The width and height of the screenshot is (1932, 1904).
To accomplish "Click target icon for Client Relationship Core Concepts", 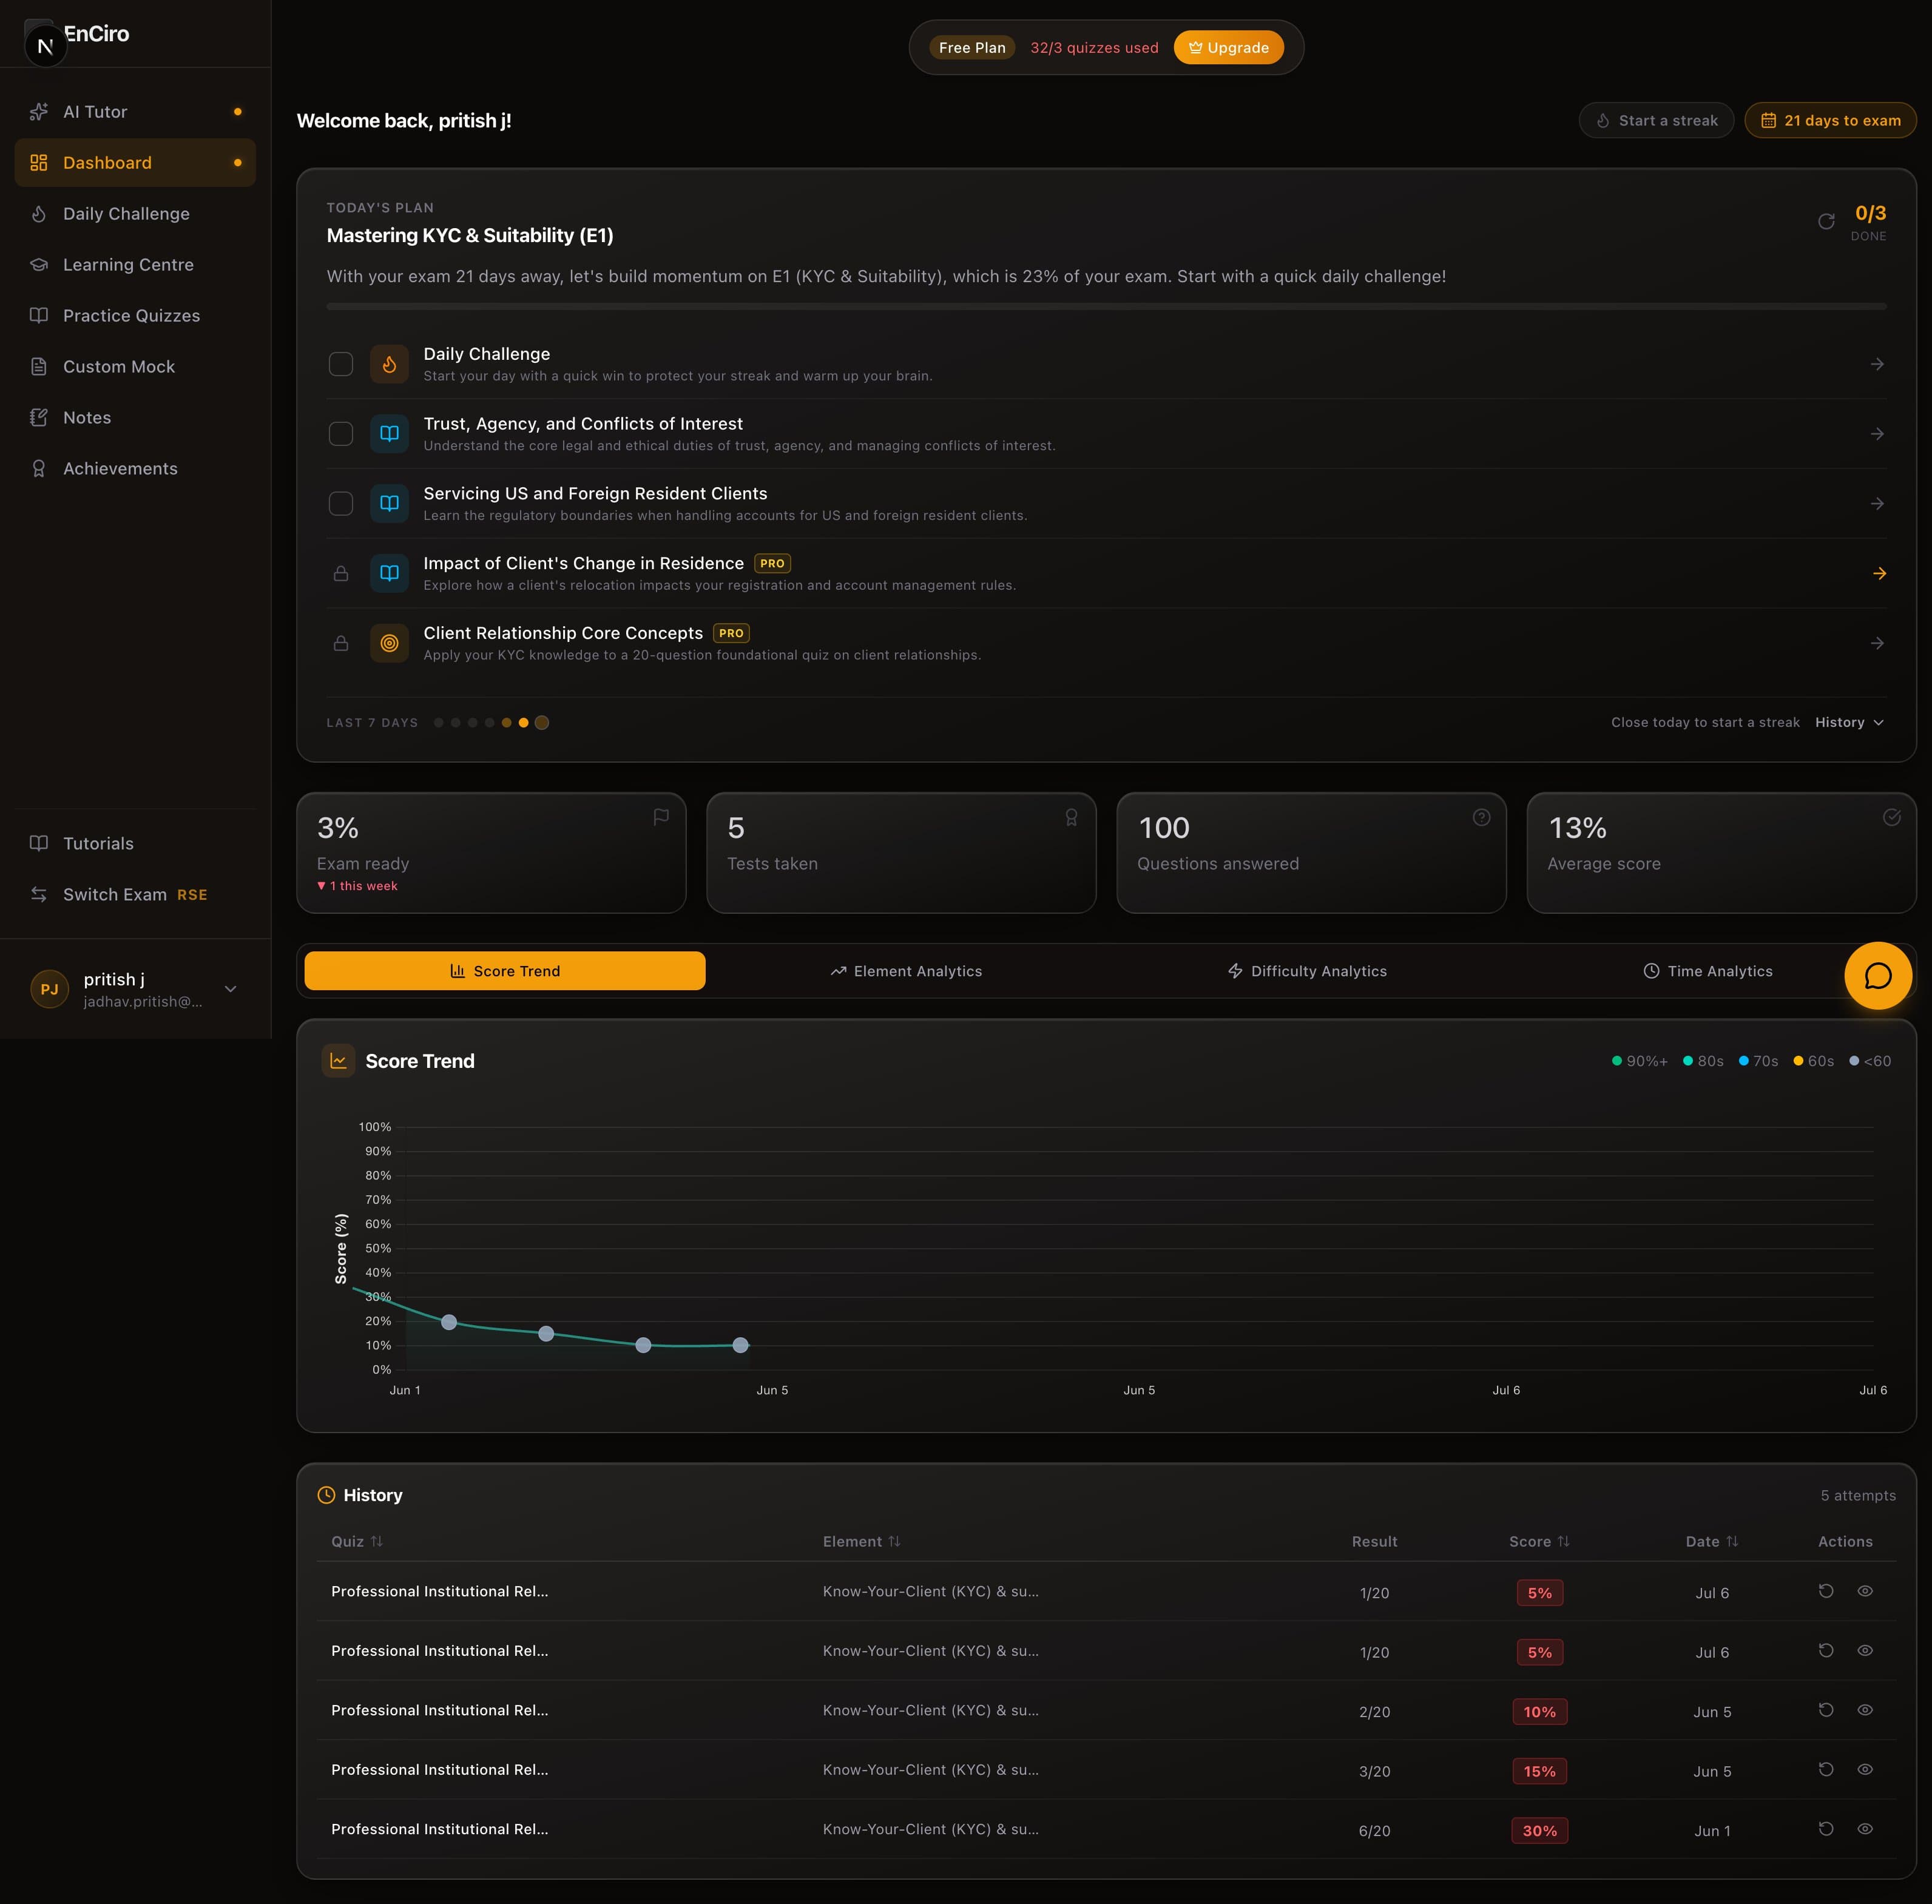I will (x=389, y=643).
